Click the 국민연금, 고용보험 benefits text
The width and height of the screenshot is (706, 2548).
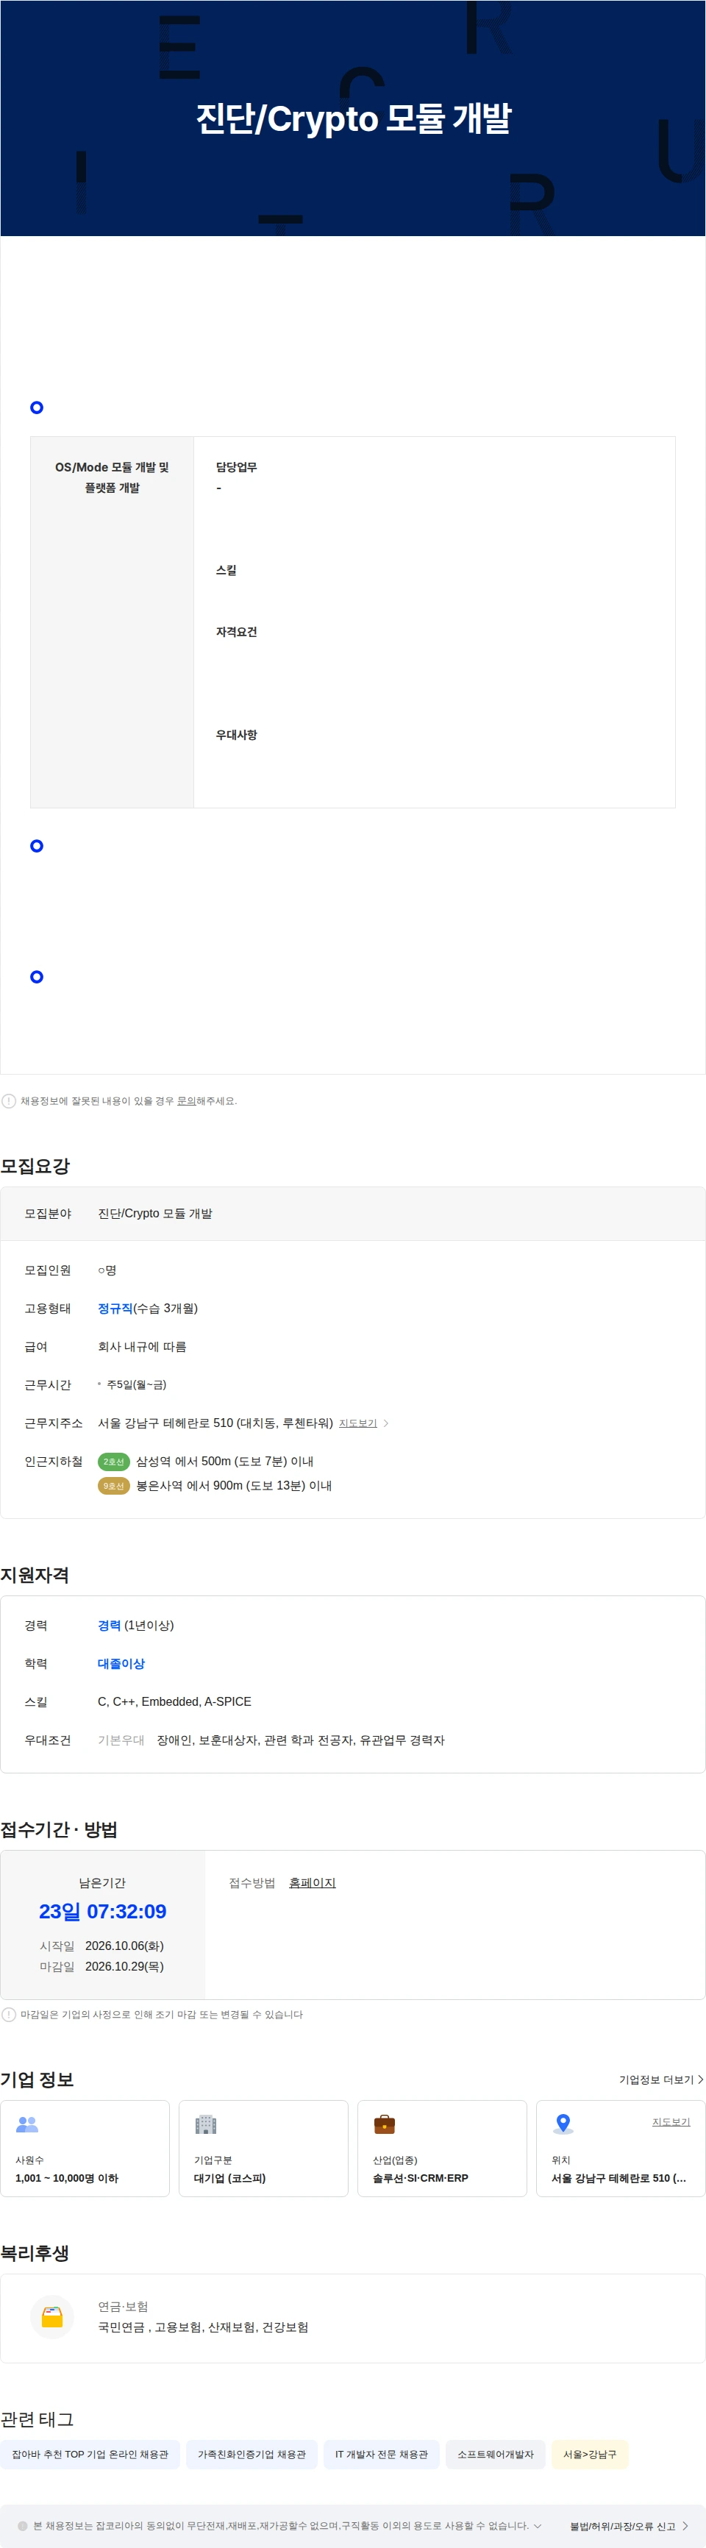(x=203, y=2327)
